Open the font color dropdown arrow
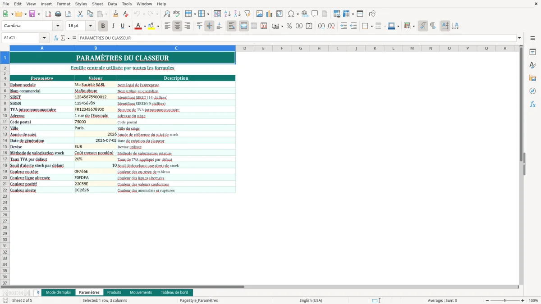The width and height of the screenshot is (541, 304). [145, 26]
